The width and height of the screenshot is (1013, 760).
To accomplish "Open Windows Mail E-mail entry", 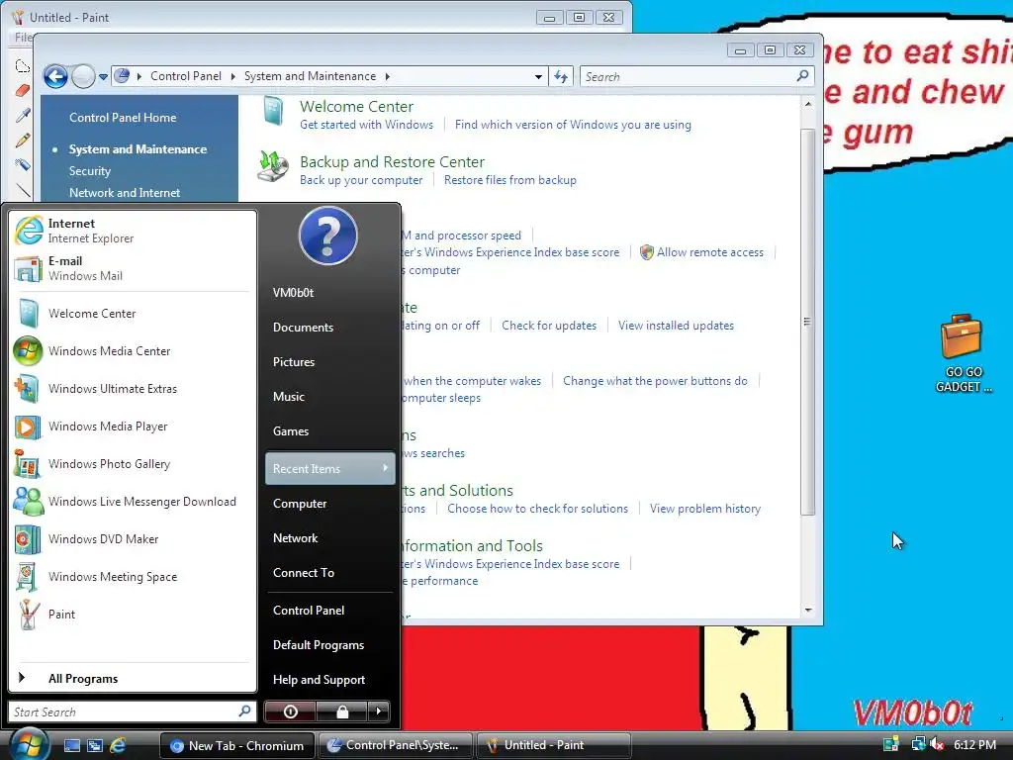I will point(133,268).
